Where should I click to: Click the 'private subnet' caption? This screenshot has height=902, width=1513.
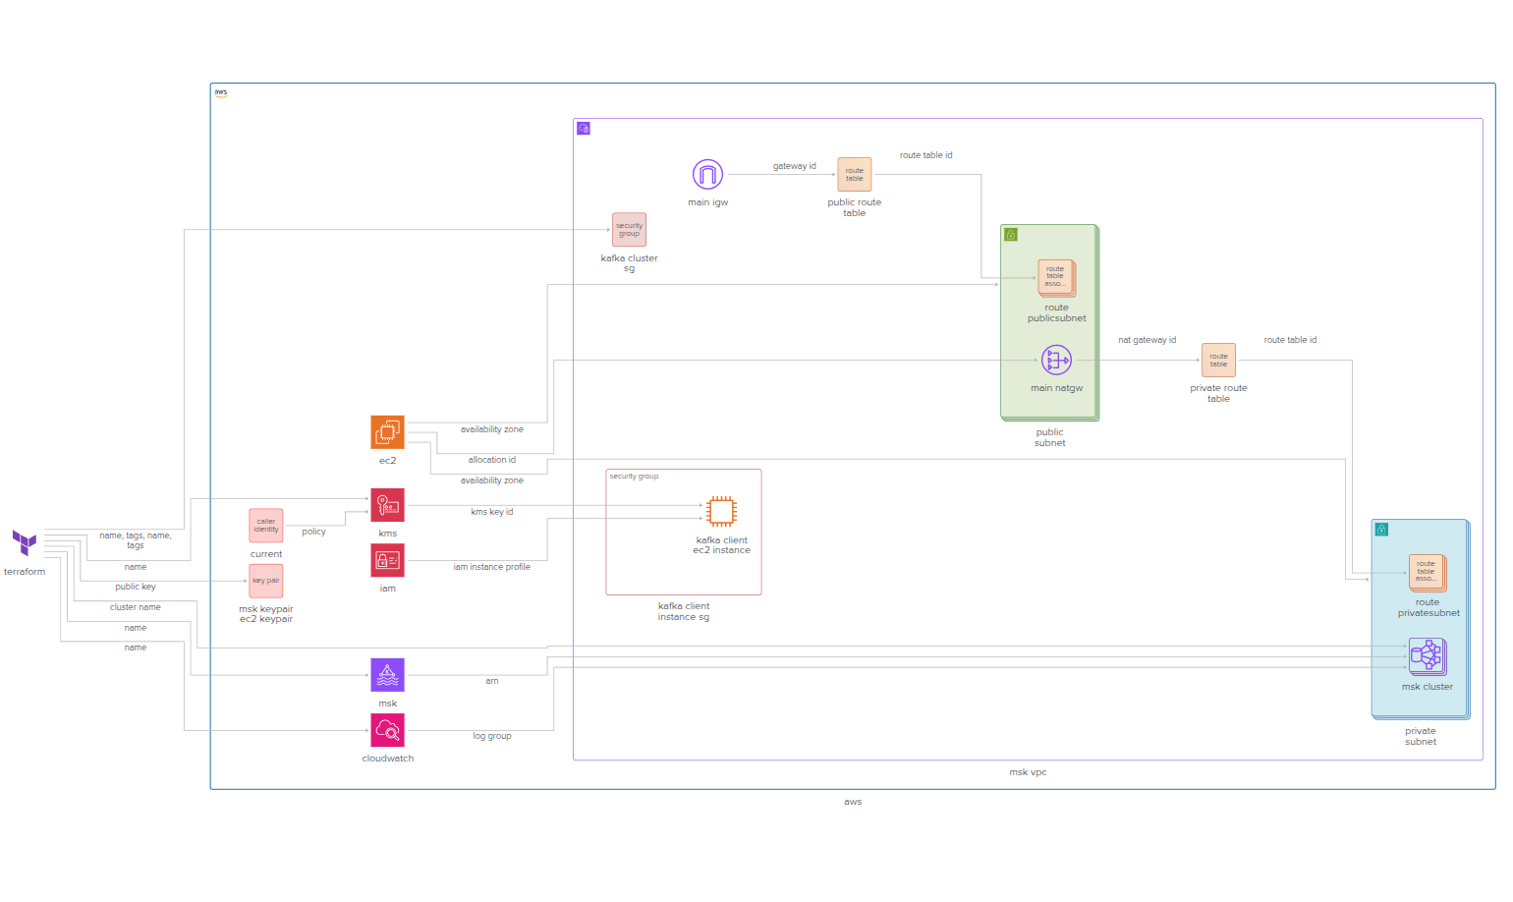[x=1420, y=736]
